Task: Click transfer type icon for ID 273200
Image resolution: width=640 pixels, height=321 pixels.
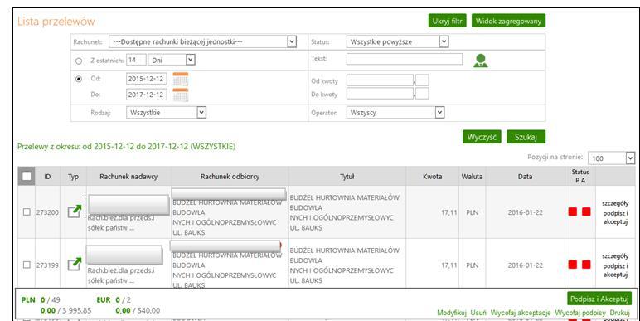Action: pyautogui.click(x=75, y=212)
